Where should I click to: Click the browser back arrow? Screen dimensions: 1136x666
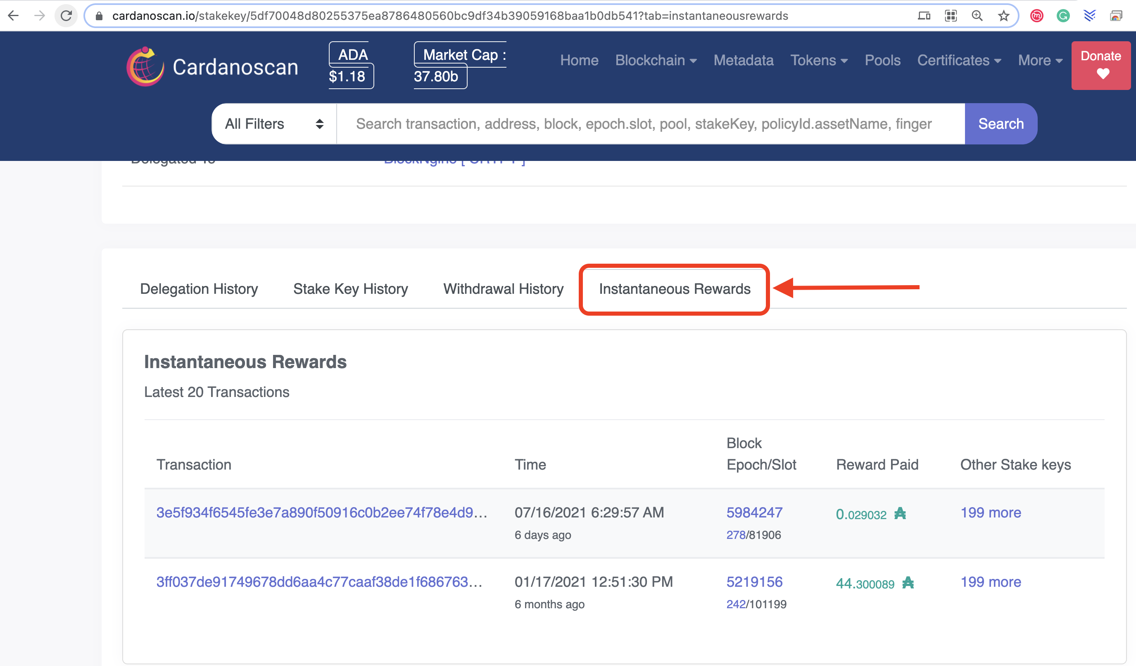(x=14, y=16)
